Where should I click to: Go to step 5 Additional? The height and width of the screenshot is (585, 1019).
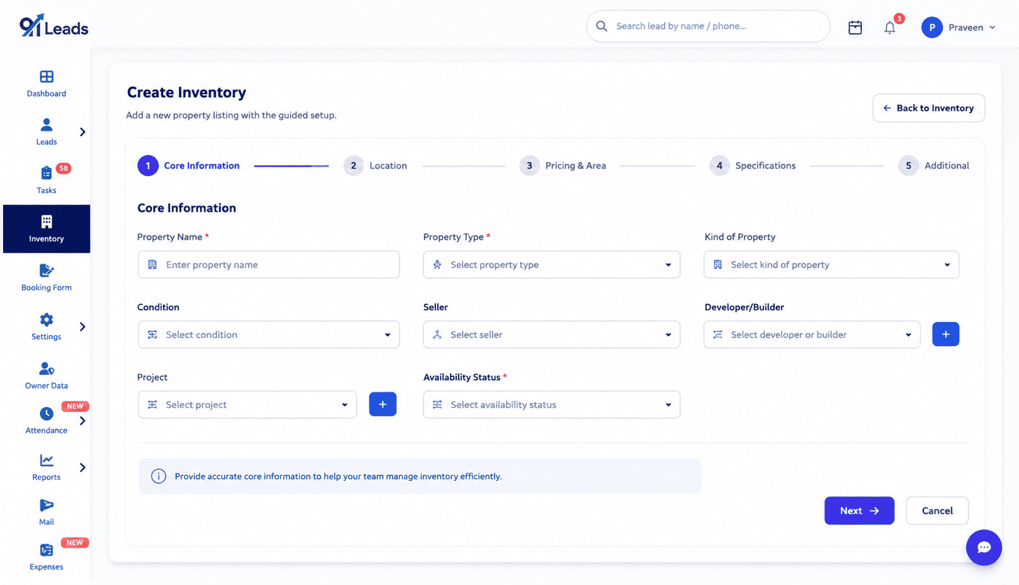933,166
